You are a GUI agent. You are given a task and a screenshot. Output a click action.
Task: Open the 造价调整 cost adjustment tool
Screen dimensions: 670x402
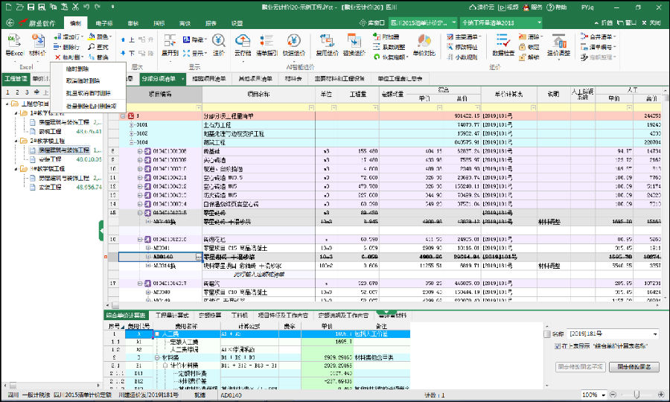point(558,43)
